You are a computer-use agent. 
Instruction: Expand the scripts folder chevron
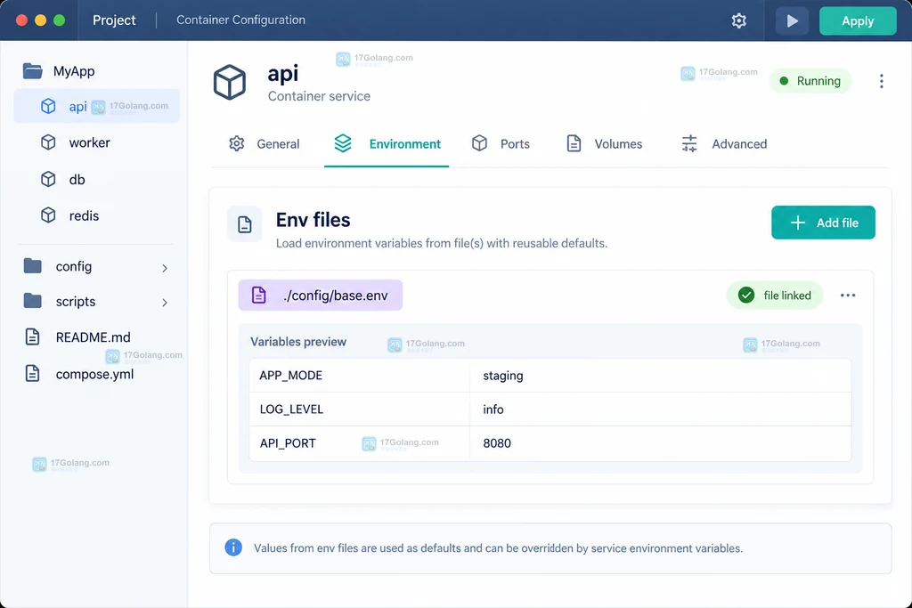165,303
